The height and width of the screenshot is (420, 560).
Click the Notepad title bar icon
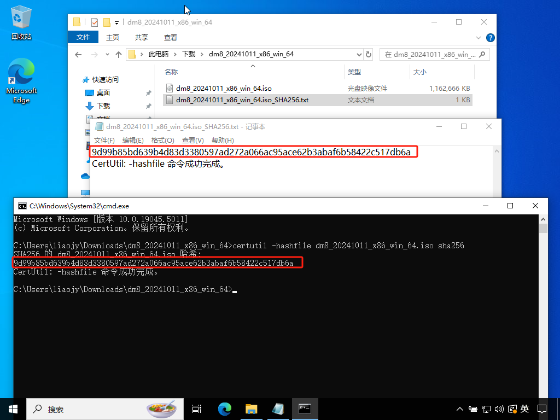coord(99,126)
